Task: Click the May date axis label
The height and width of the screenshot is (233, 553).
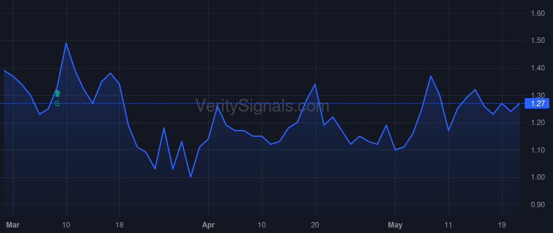Action: click(x=395, y=224)
